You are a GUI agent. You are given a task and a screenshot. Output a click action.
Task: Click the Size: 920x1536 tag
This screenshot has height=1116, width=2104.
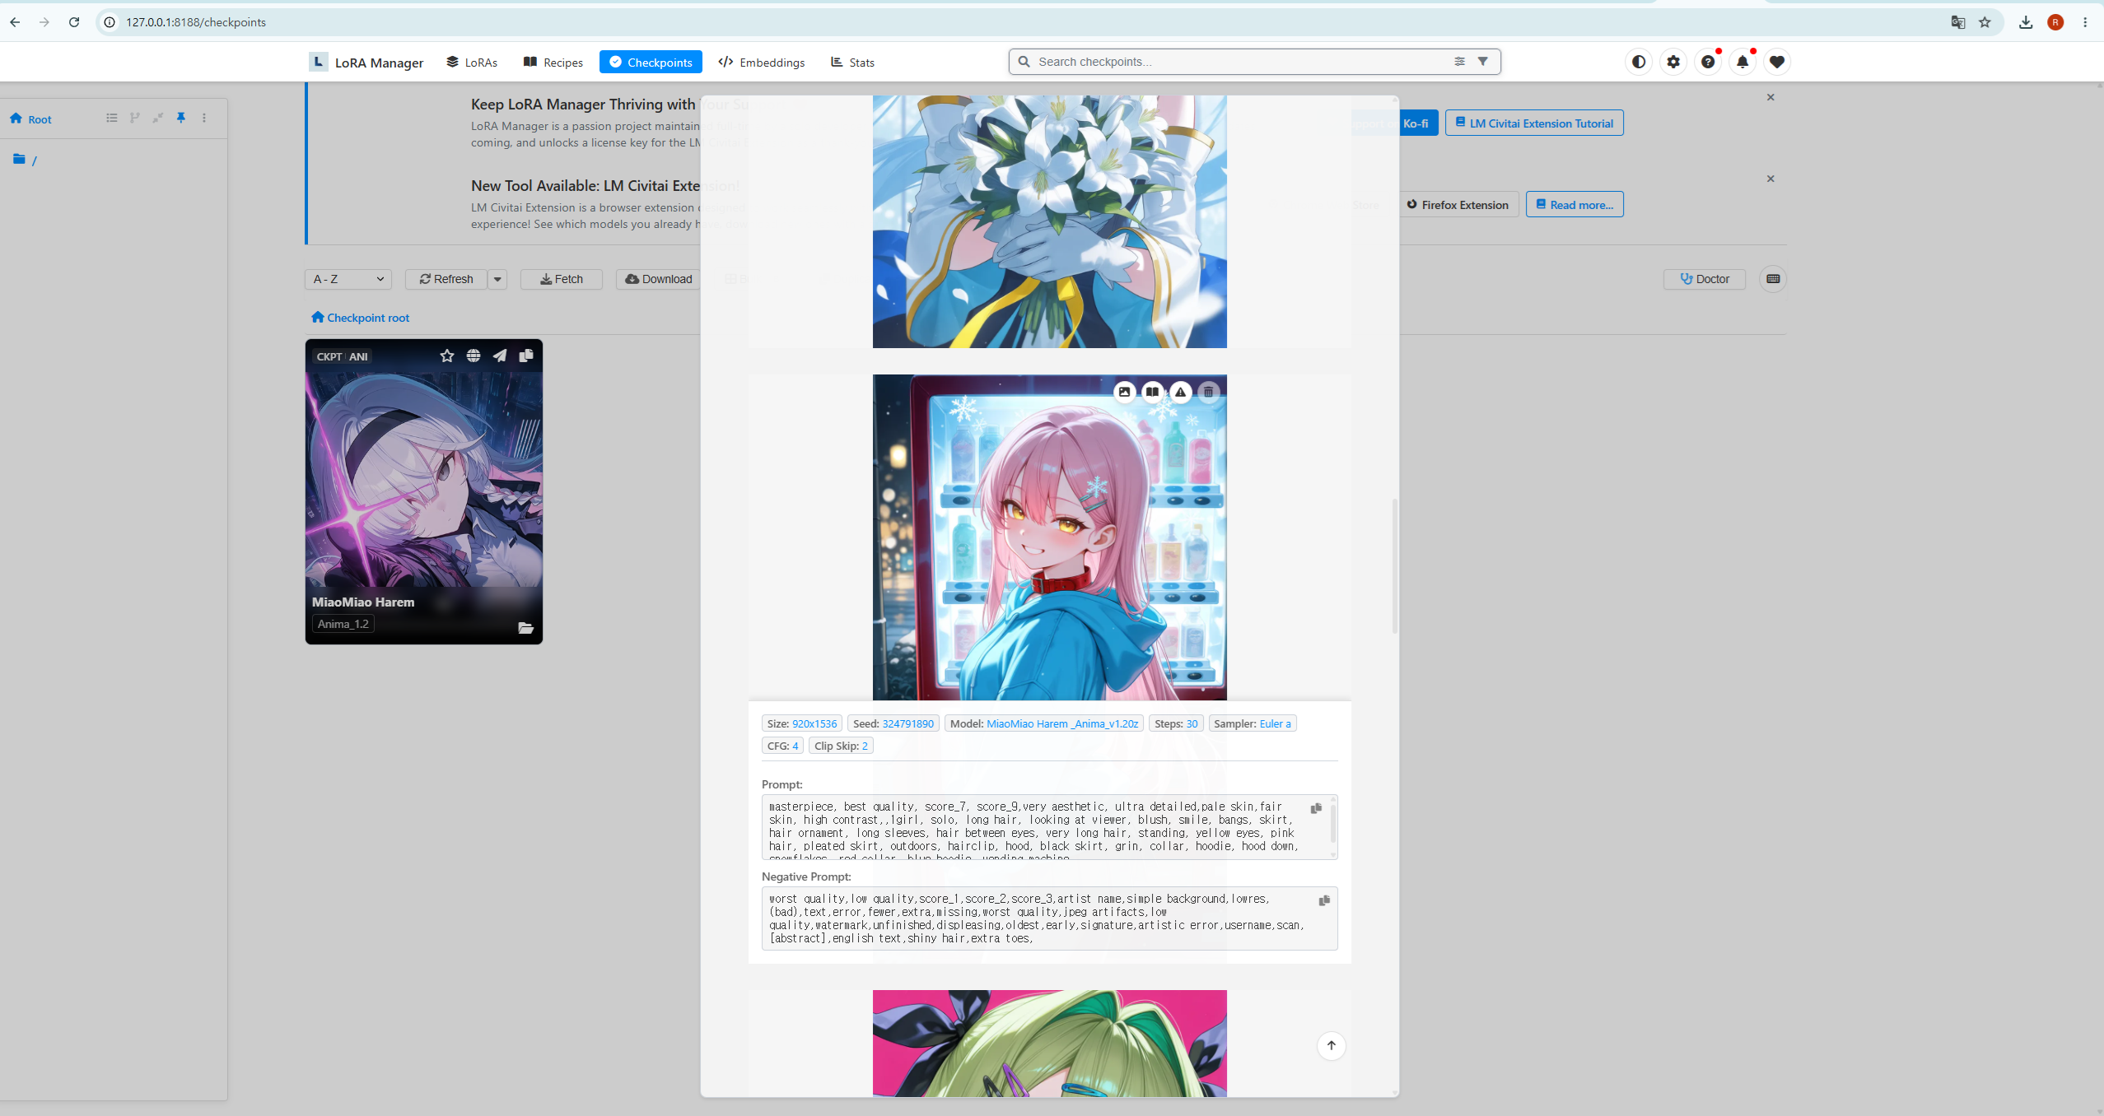[802, 723]
